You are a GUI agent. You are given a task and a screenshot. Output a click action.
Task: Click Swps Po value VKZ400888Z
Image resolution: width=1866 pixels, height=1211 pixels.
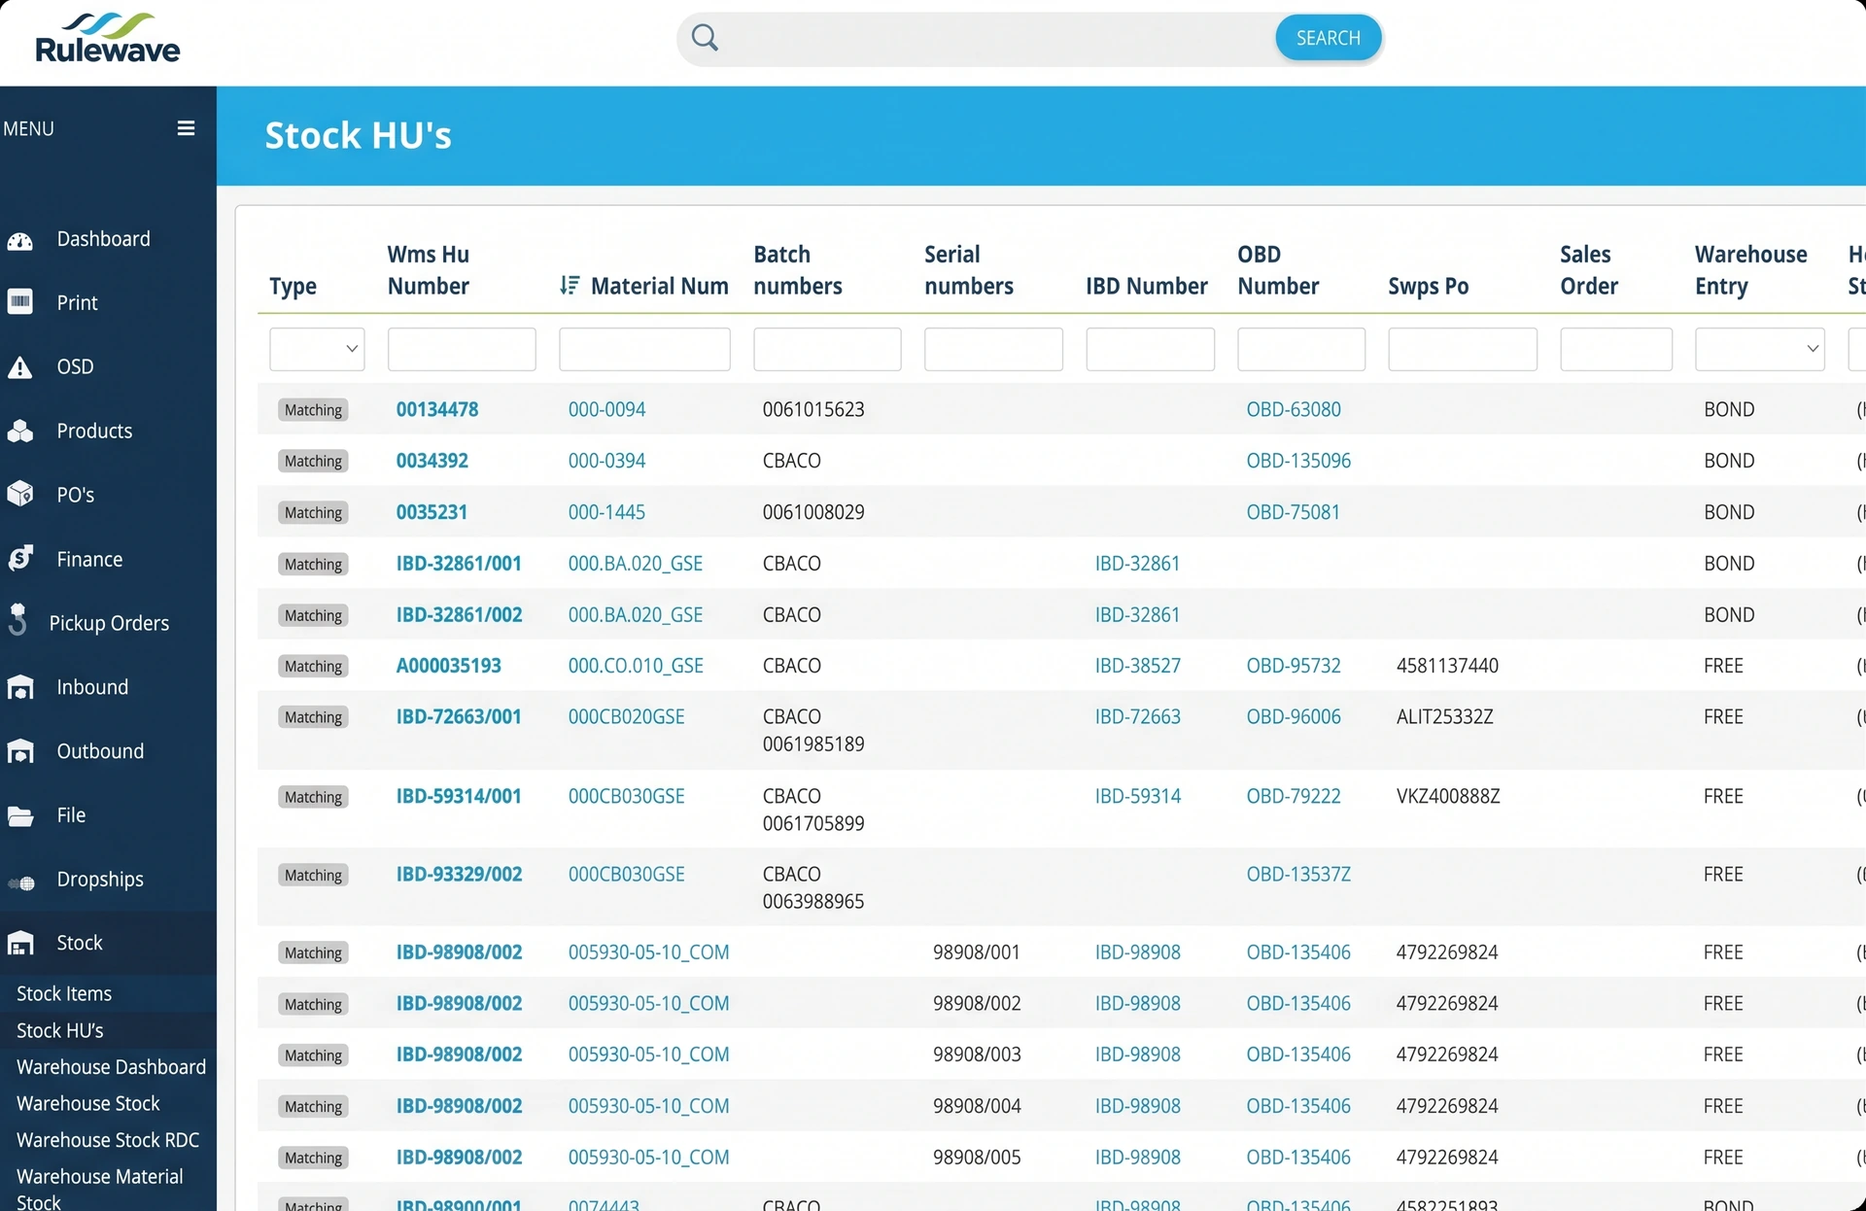tap(1448, 796)
